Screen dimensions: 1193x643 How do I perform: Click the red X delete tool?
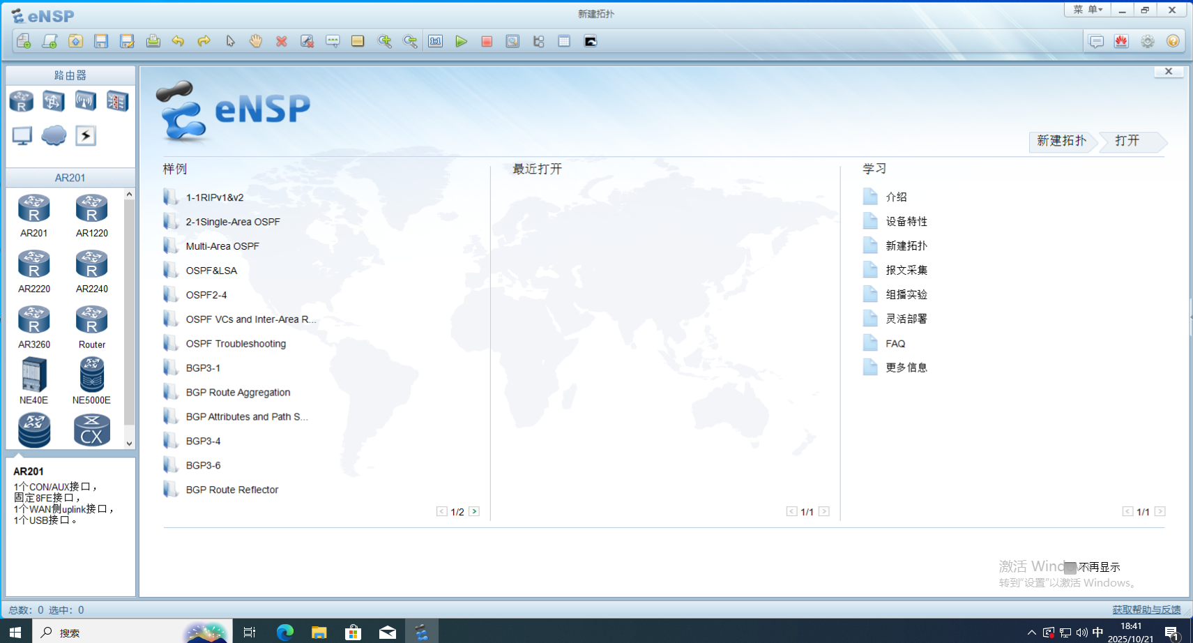click(x=281, y=41)
